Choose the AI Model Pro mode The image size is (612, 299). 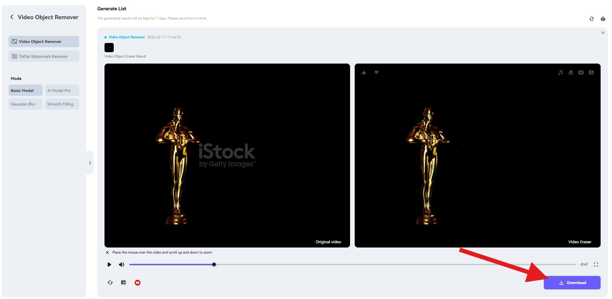(62, 91)
